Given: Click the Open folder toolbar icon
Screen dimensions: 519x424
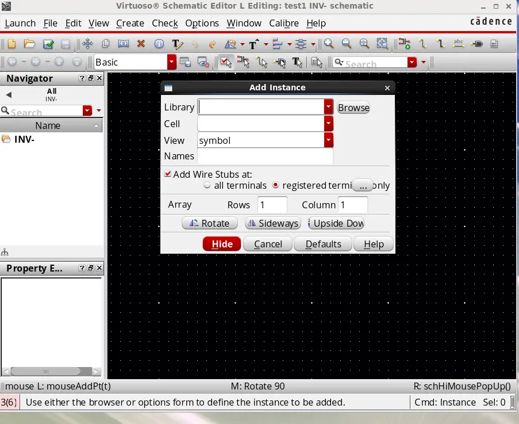Looking at the screenshot, I should 29,44.
